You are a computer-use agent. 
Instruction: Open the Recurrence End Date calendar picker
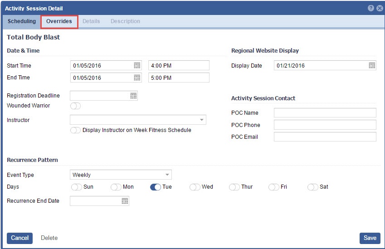click(x=125, y=201)
